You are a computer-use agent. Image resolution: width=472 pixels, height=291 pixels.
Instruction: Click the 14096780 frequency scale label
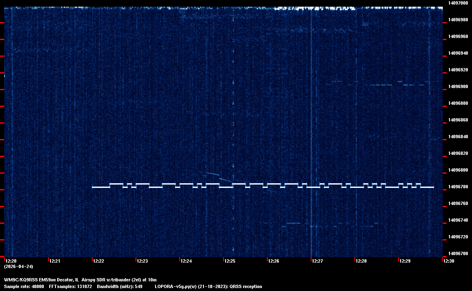(x=458, y=187)
